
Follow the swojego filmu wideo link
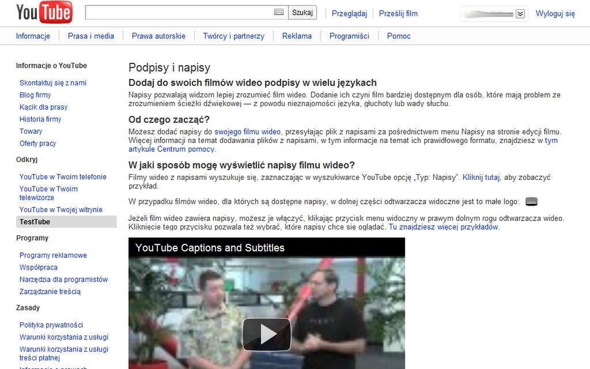[247, 132]
